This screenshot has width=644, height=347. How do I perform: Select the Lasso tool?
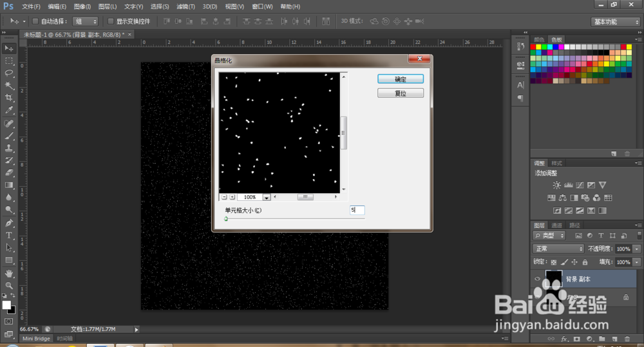coord(8,73)
